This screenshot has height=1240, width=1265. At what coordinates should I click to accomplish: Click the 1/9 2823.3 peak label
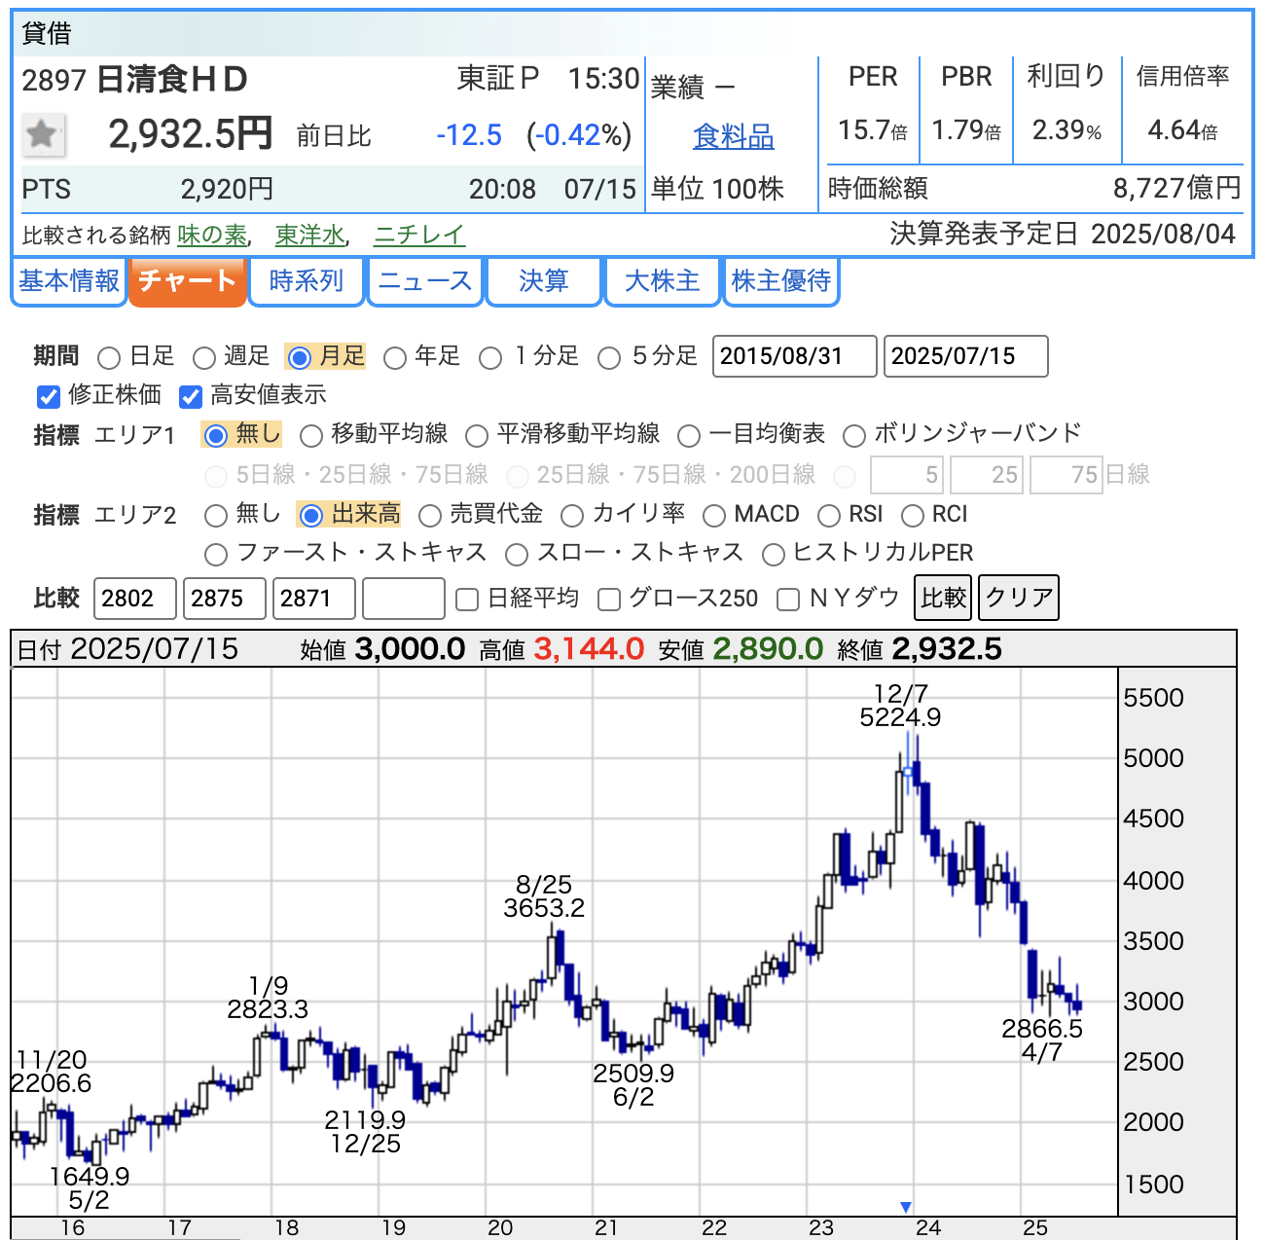[268, 998]
